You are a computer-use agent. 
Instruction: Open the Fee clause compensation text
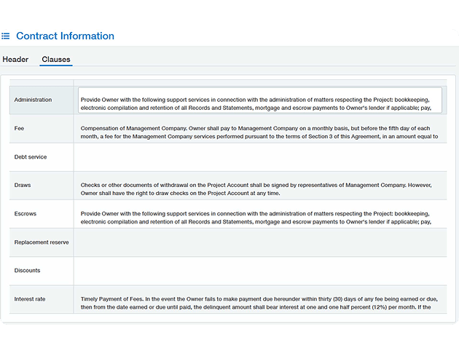tap(259, 132)
